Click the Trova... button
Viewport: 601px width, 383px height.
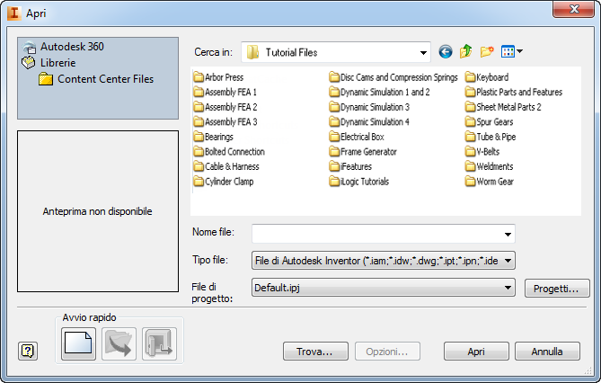(316, 352)
